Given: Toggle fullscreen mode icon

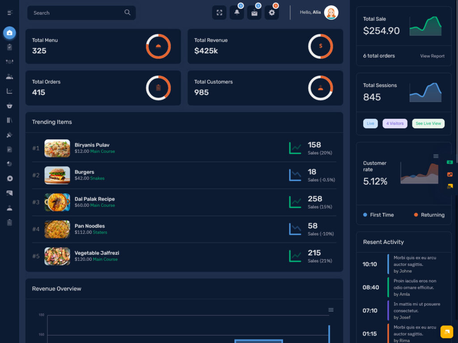Looking at the screenshot, I should coord(219,13).
